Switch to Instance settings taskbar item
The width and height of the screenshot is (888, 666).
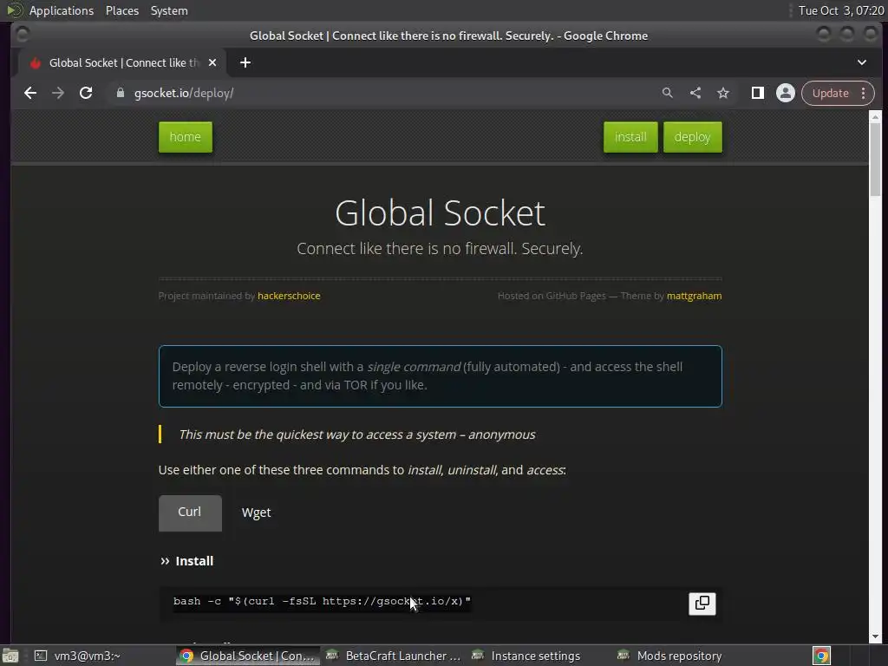pos(526,656)
